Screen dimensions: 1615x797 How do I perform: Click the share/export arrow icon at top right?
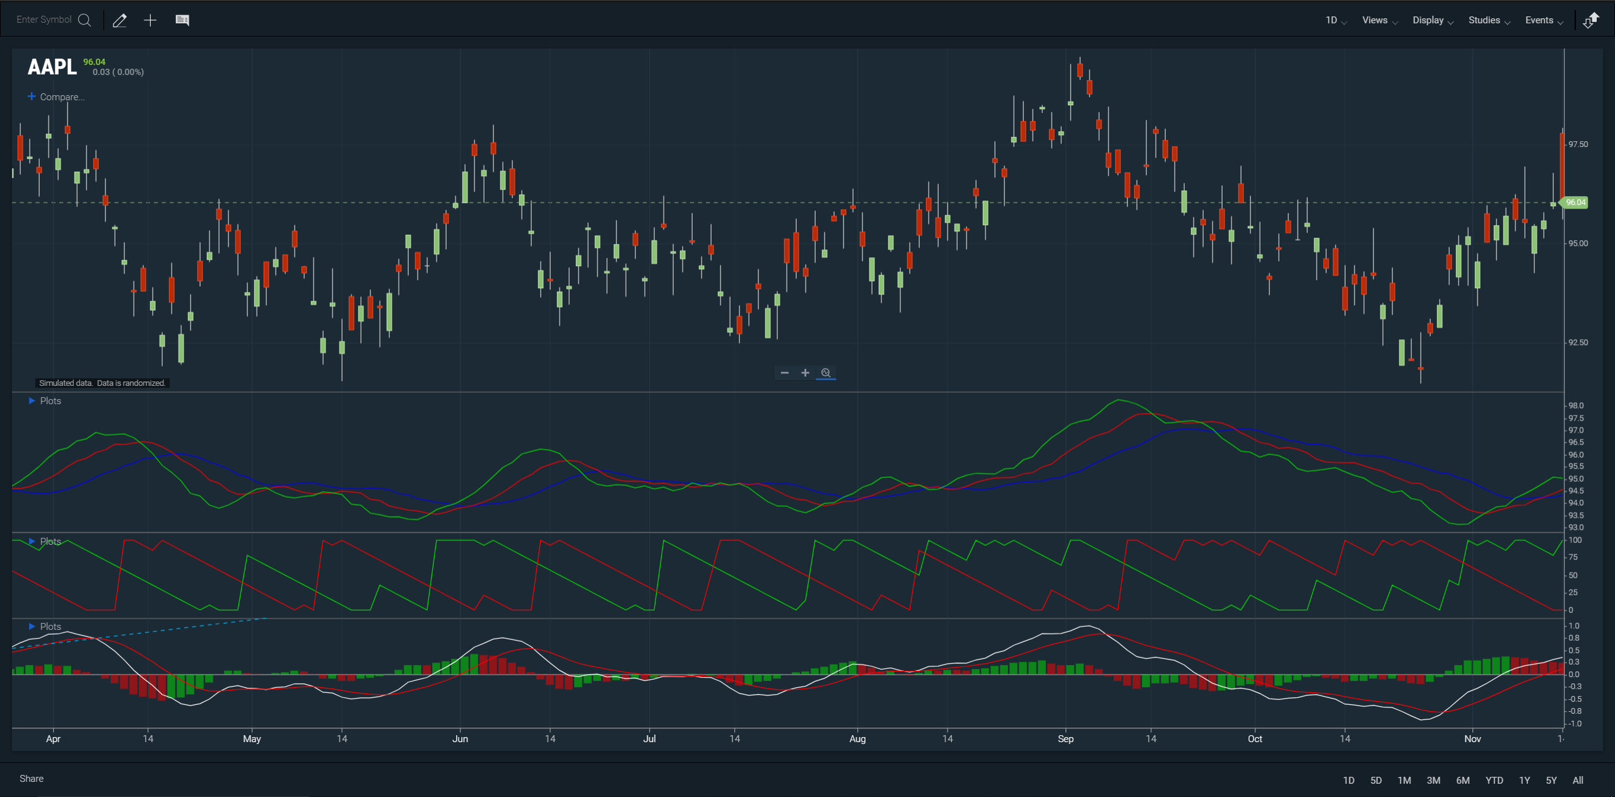(x=1591, y=20)
